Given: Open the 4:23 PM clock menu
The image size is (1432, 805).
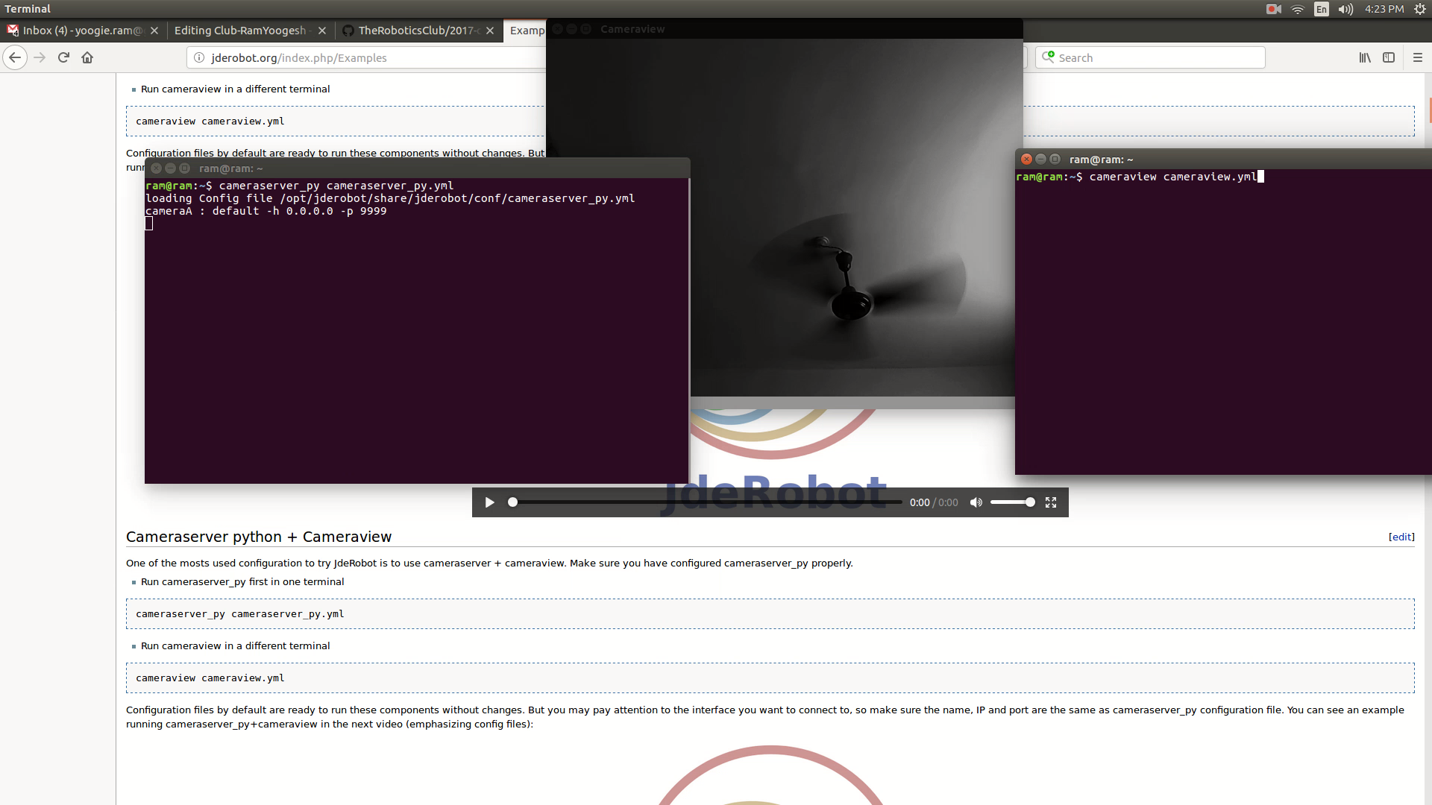Looking at the screenshot, I should [1384, 9].
